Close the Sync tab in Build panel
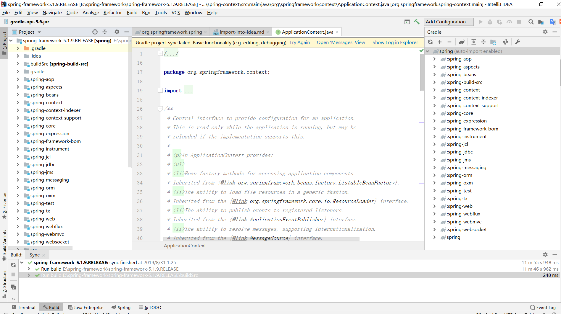This screenshot has width=561, height=314. click(43, 255)
